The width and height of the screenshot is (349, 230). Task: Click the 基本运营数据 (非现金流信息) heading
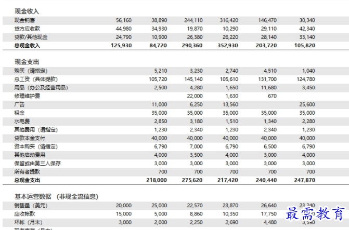pos(56,197)
